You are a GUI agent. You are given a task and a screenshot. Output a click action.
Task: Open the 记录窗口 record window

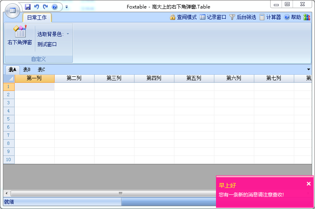(213, 17)
